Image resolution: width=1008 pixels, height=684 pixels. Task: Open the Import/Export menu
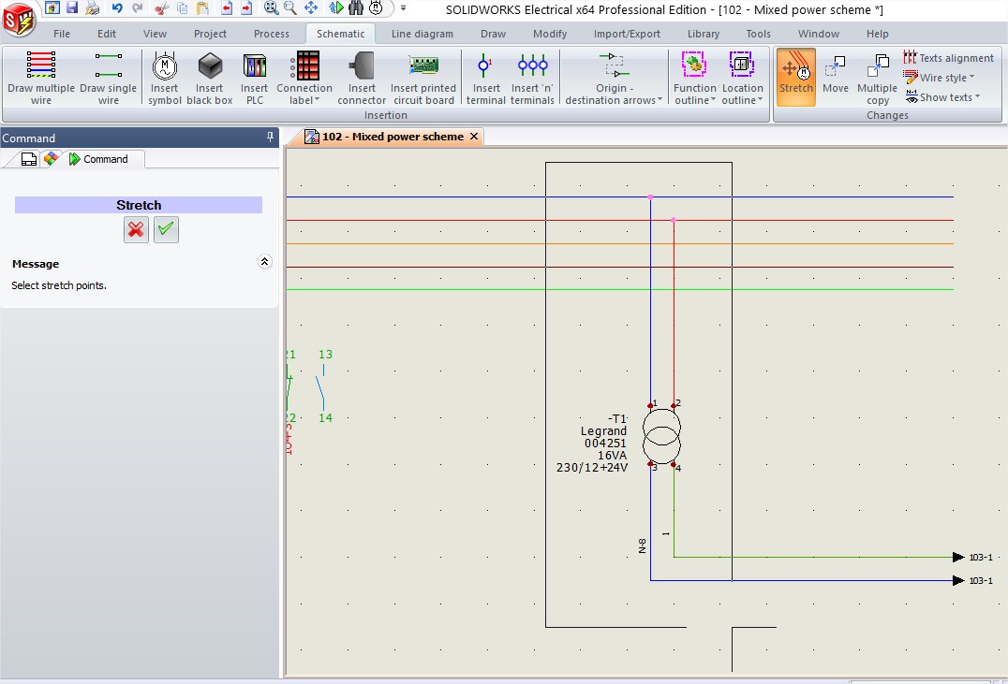pos(627,34)
